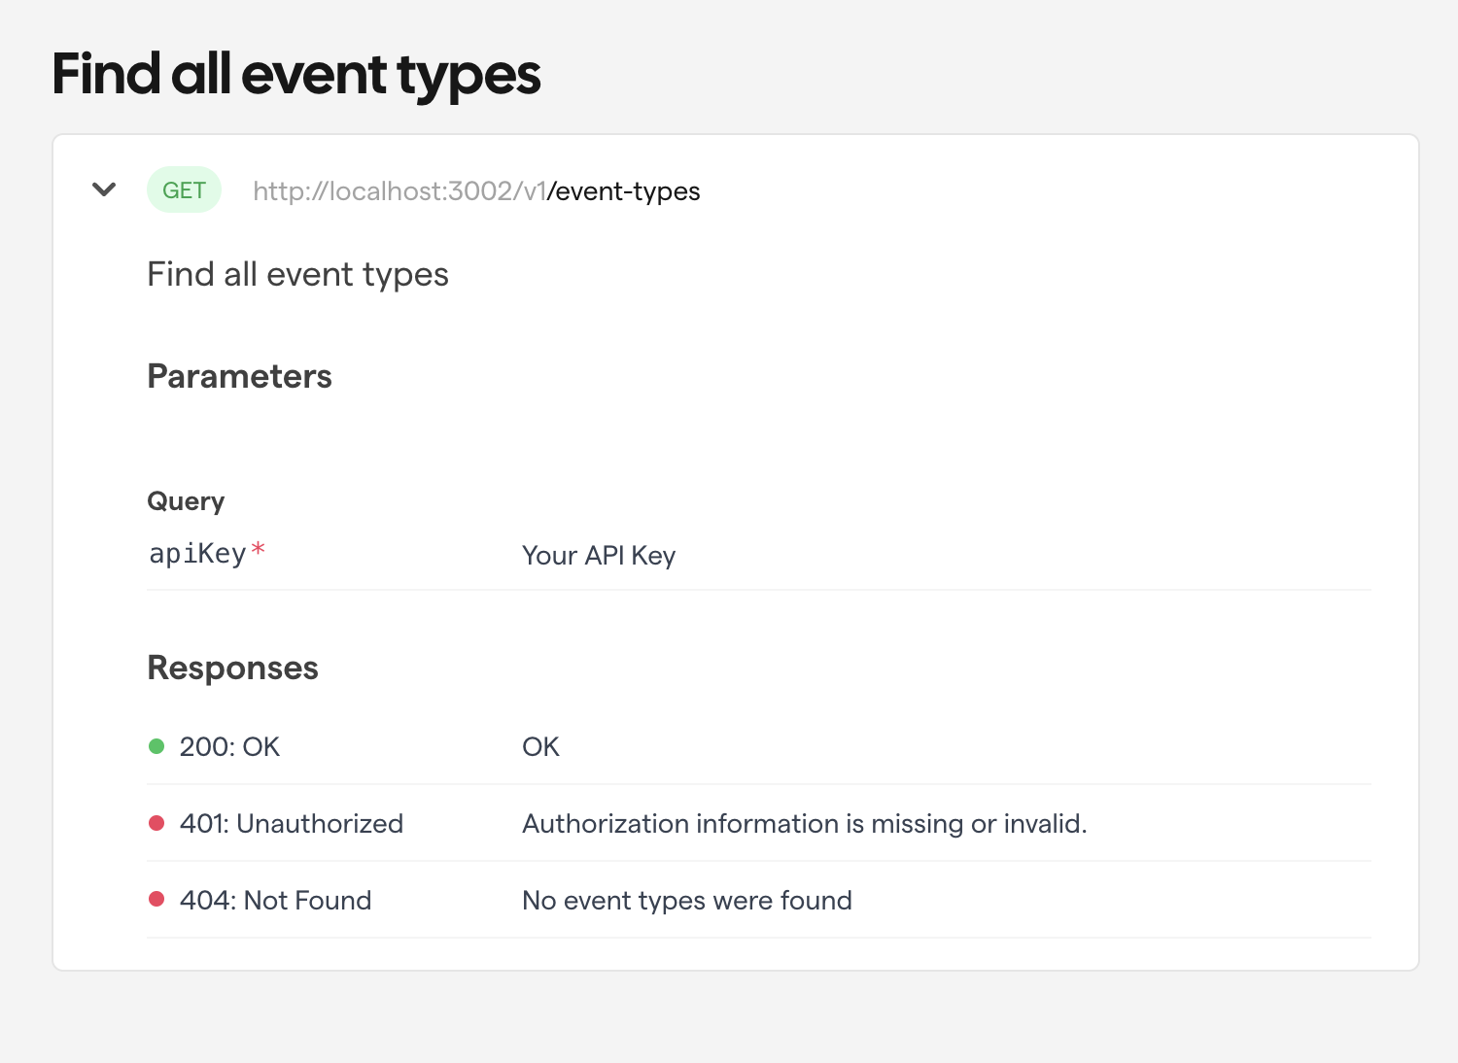Click the red dot for 404 response
This screenshot has width=1458, height=1063.
[156, 900]
